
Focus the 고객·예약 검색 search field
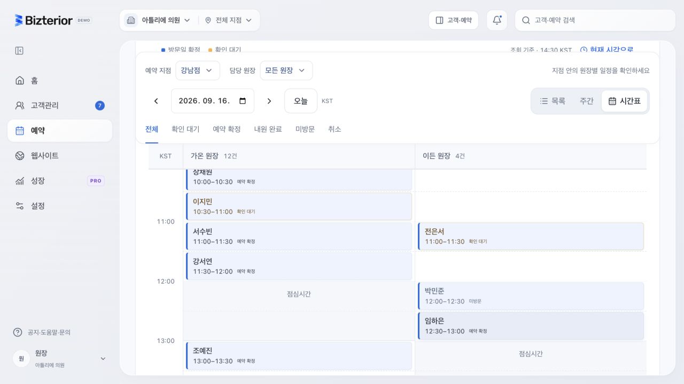click(595, 20)
